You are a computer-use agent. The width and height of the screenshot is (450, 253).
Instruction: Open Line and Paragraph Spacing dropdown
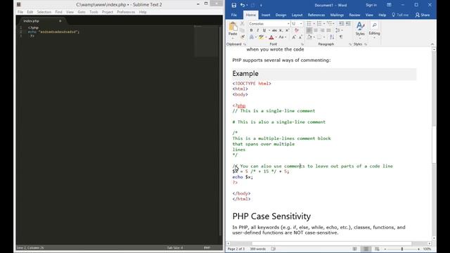click(x=339, y=30)
